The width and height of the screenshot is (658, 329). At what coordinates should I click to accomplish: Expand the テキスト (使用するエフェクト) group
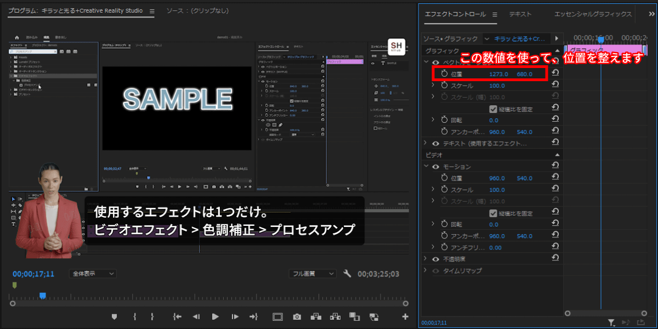pyautogui.click(x=426, y=143)
